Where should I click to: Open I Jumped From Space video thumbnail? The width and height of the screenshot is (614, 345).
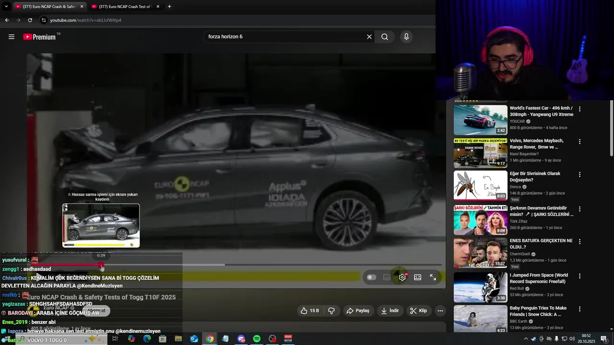point(480,287)
